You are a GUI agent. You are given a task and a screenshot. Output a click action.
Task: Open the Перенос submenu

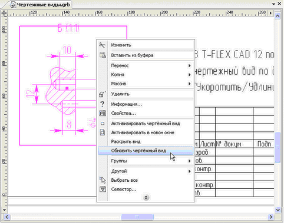[146, 65]
